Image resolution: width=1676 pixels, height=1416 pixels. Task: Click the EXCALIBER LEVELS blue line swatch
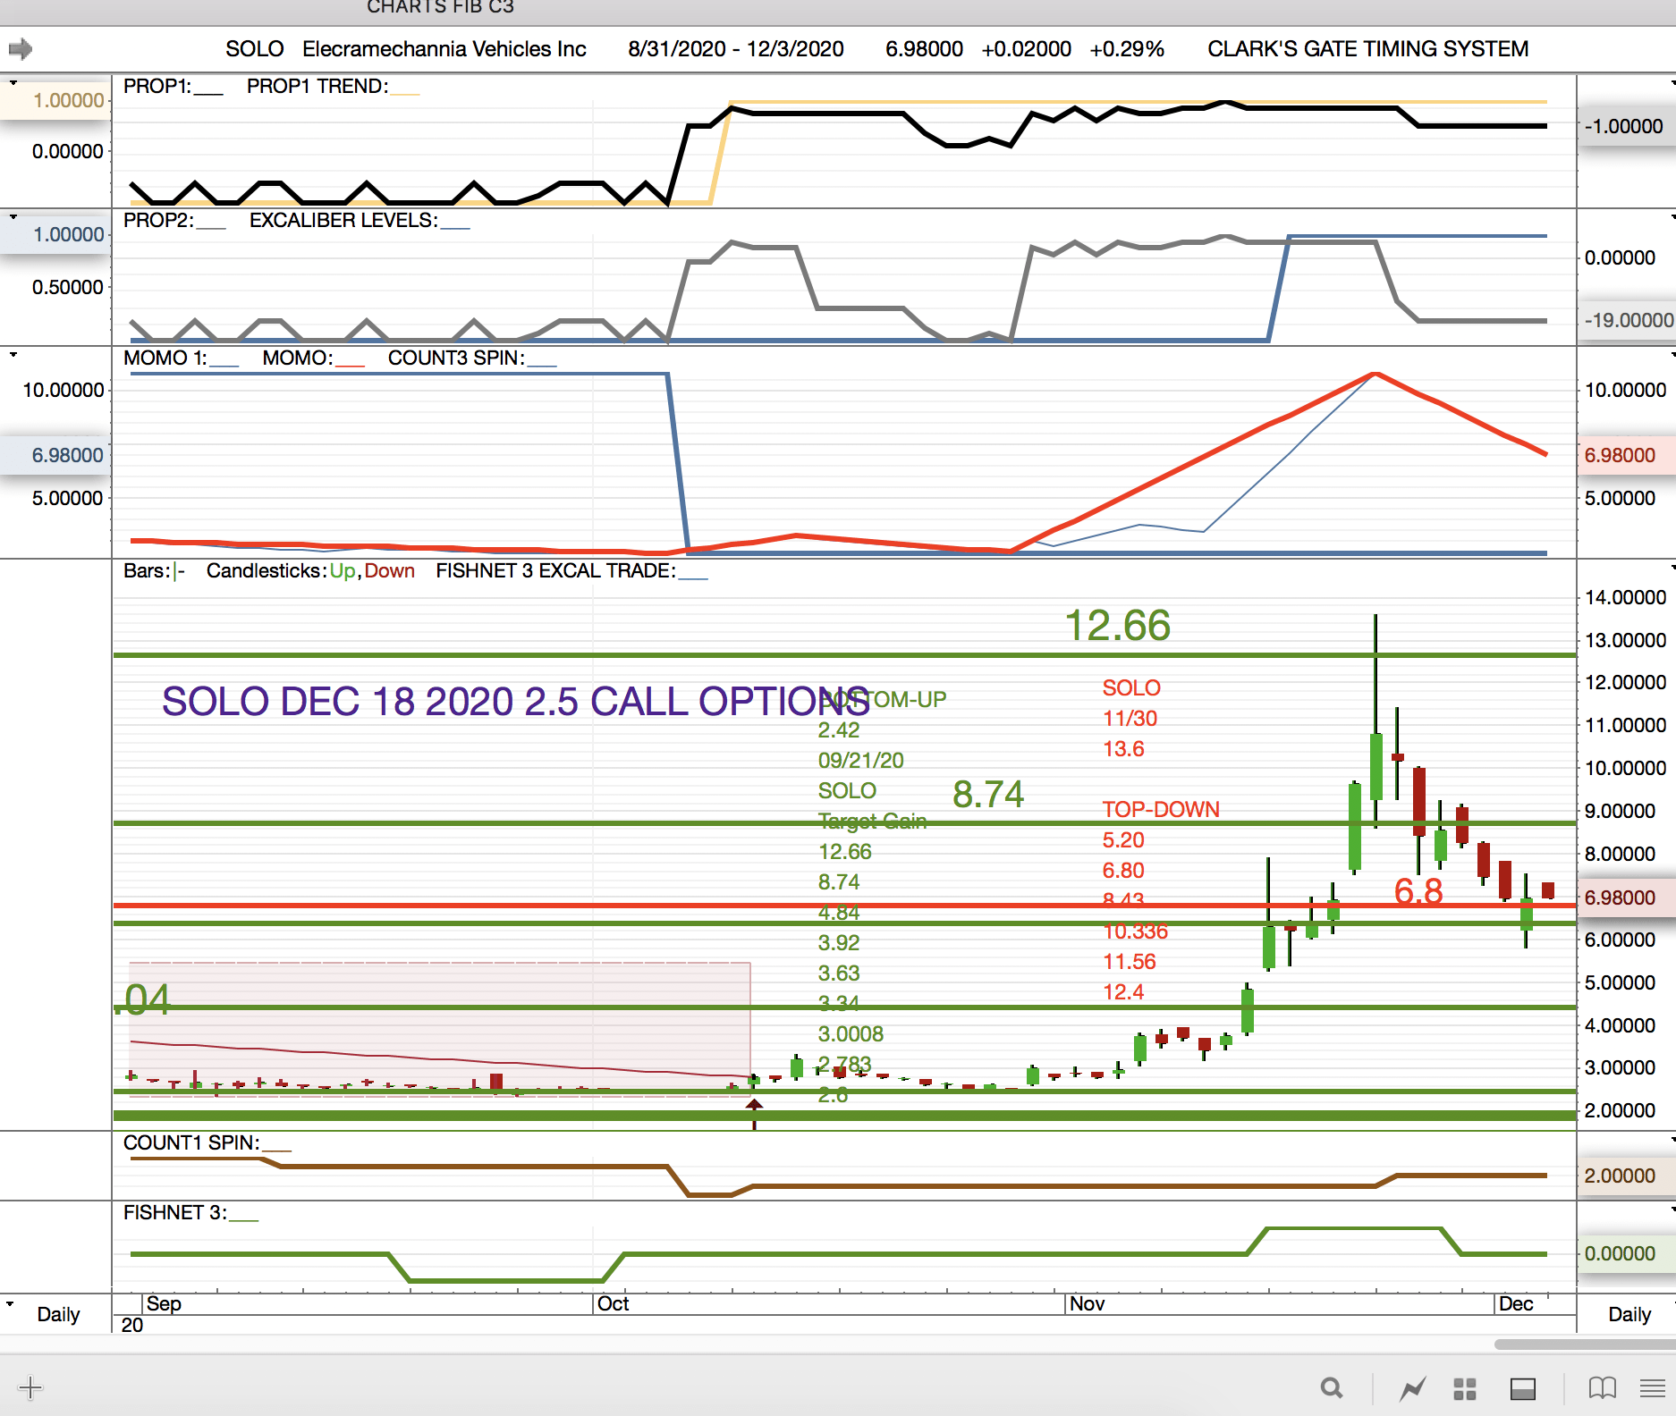coord(455,226)
